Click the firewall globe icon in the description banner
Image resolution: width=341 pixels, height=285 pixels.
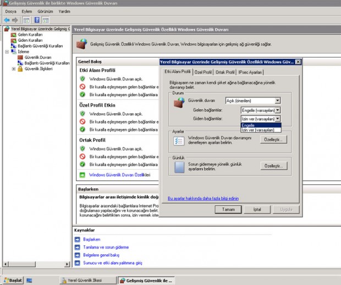81,44
